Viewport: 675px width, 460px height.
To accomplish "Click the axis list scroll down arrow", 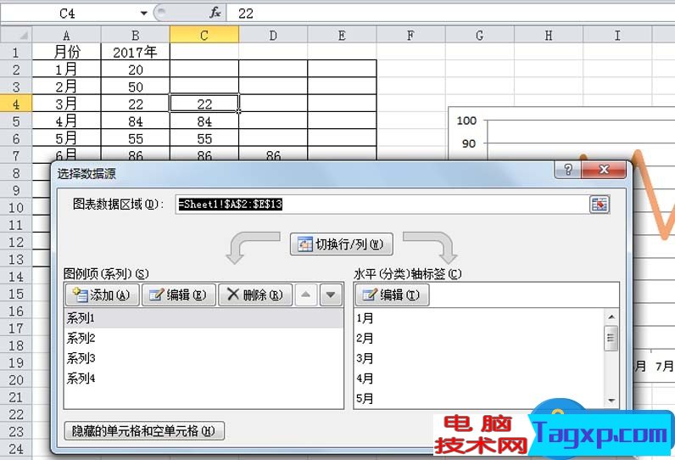I will pos(611,401).
